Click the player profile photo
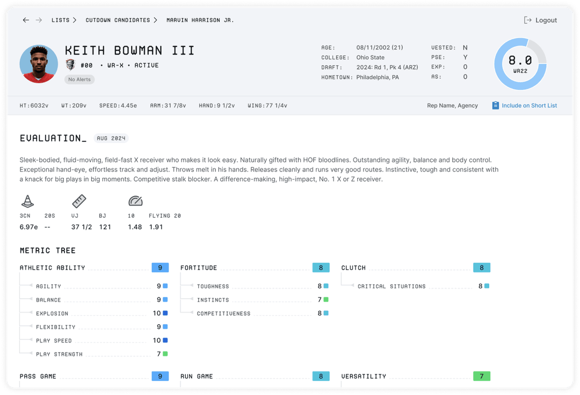Viewport: 580px width, 395px height. (x=39, y=64)
